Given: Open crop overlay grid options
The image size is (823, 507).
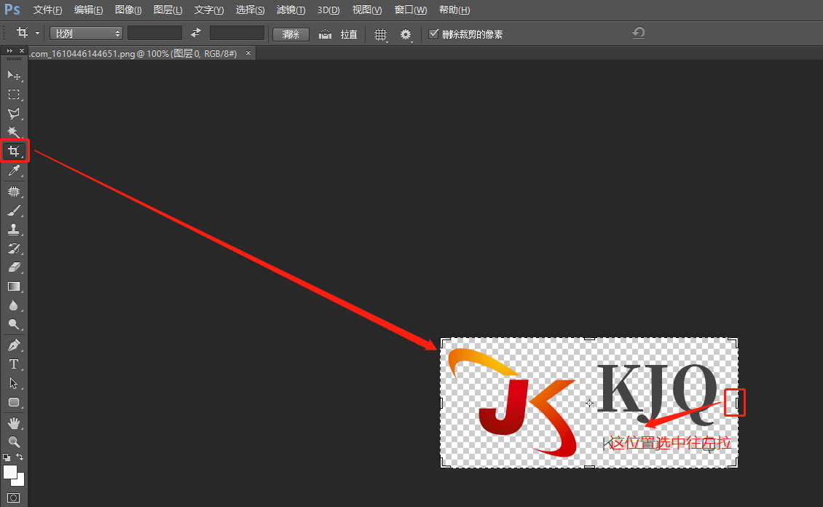Looking at the screenshot, I should click(x=380, y=35).
